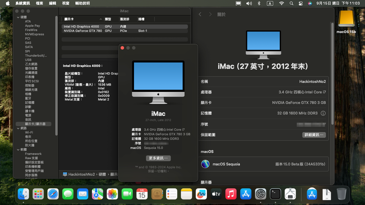Open Contacts app in Dock
Image resolution: width=365 pixels, height=205 pixels.
pos(157,194)
